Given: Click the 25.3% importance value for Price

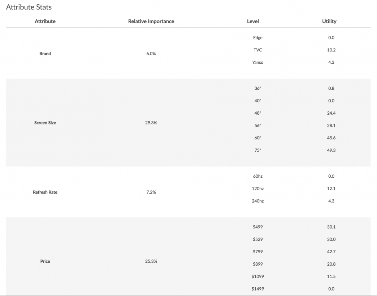Looking at the screenshot, I should coord(151,261).
